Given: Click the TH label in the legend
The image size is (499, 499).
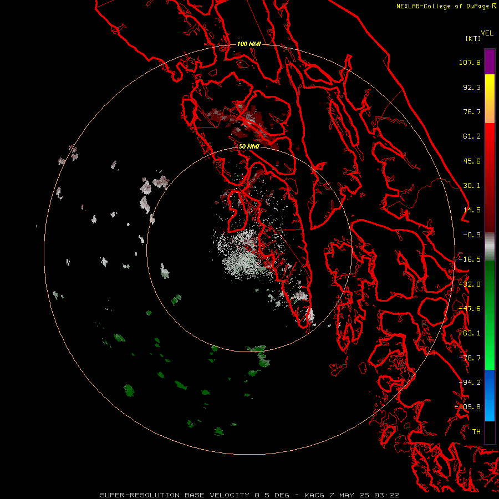Looking at the screenshot, I should tap(476, 432).
